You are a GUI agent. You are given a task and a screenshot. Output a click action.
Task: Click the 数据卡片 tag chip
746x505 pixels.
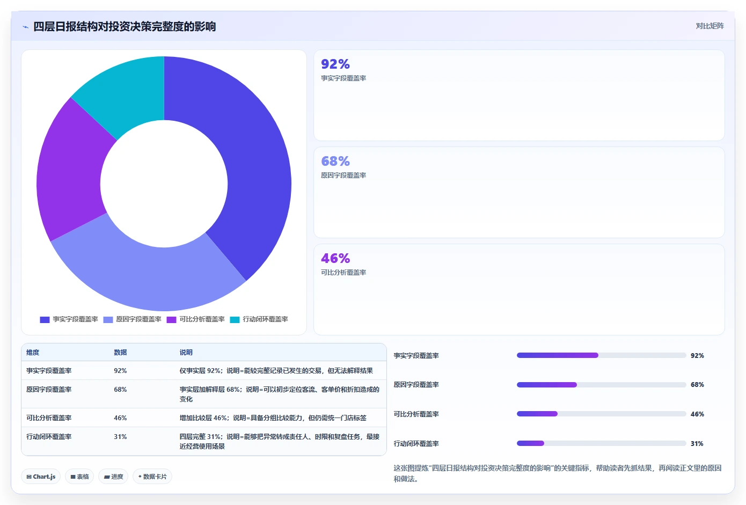click(x=152, y=477)
